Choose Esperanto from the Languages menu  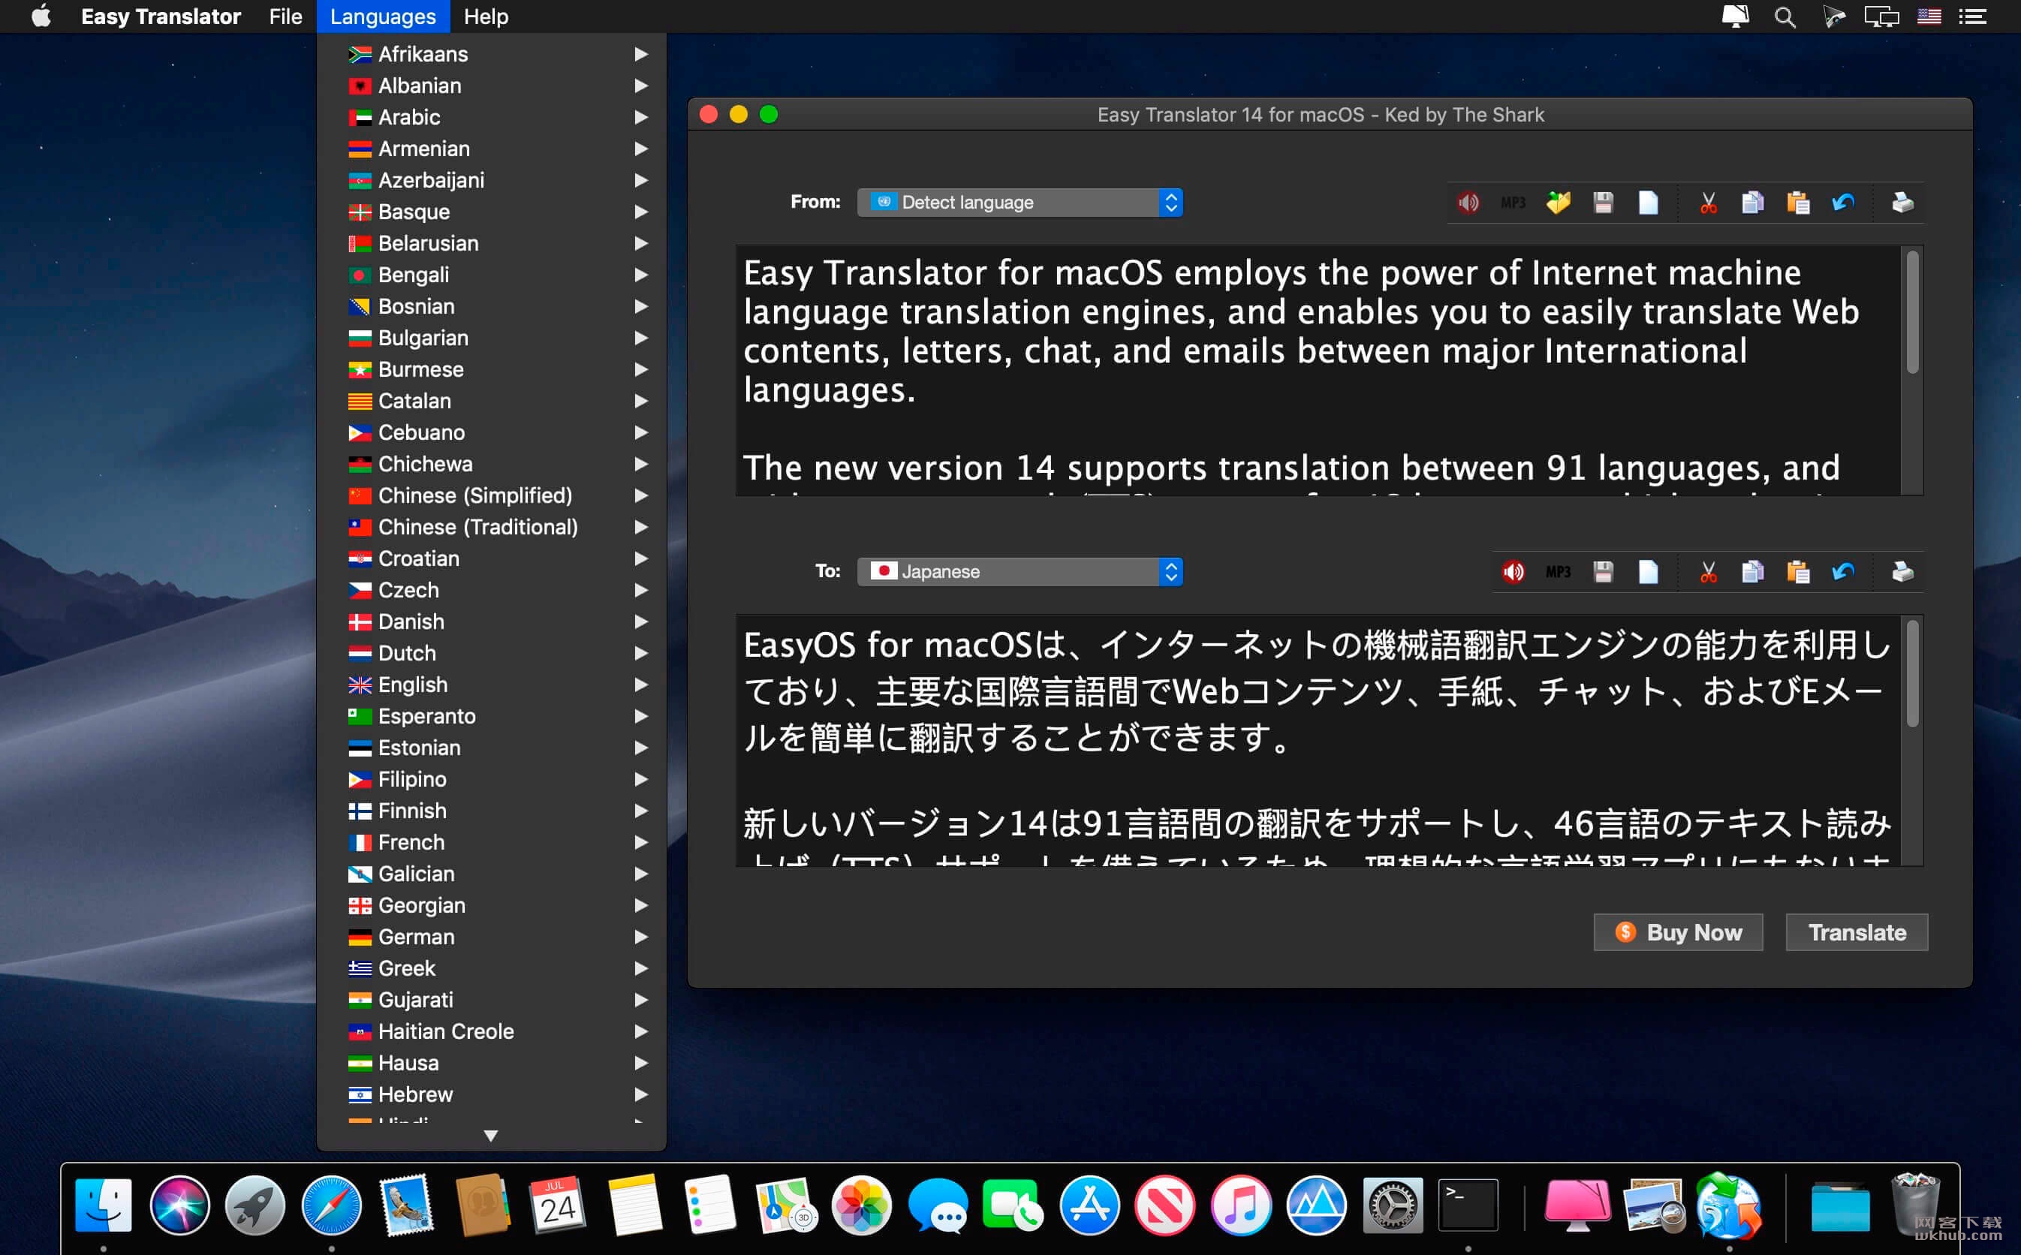point(491,716)
